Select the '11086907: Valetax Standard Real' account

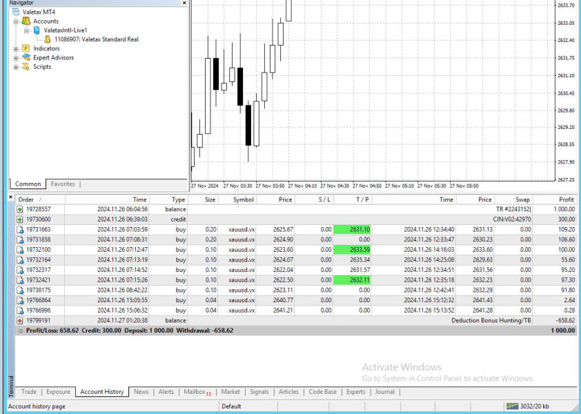[x=97, y=39]
